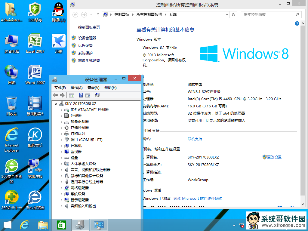Open 宽带连接 desktop shortcut

(35, 169)
